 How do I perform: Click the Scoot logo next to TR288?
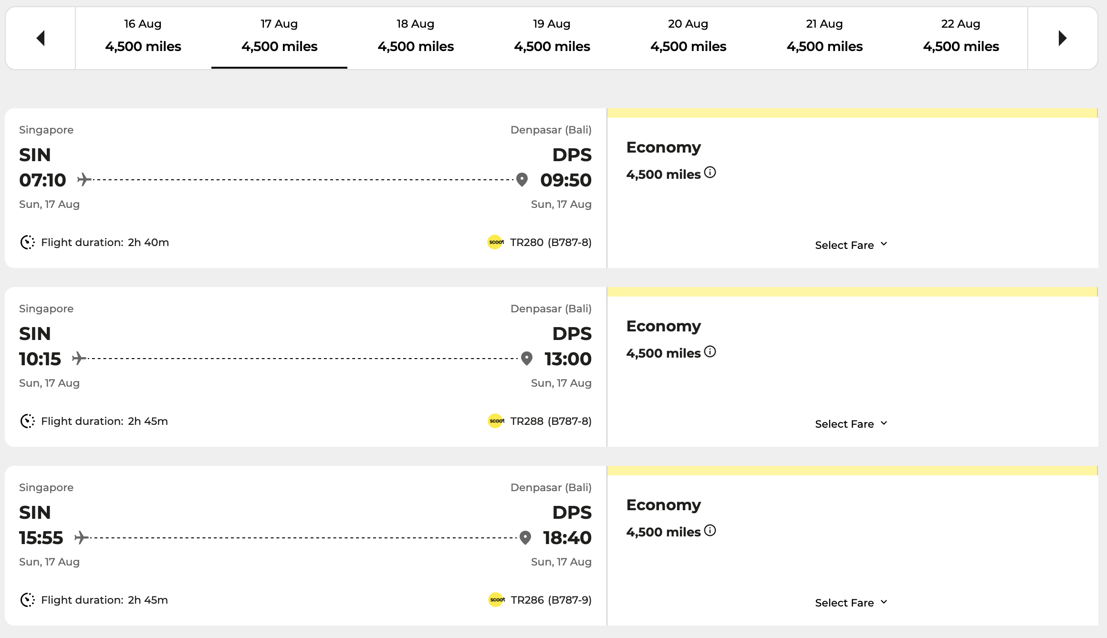click(496, 421)
